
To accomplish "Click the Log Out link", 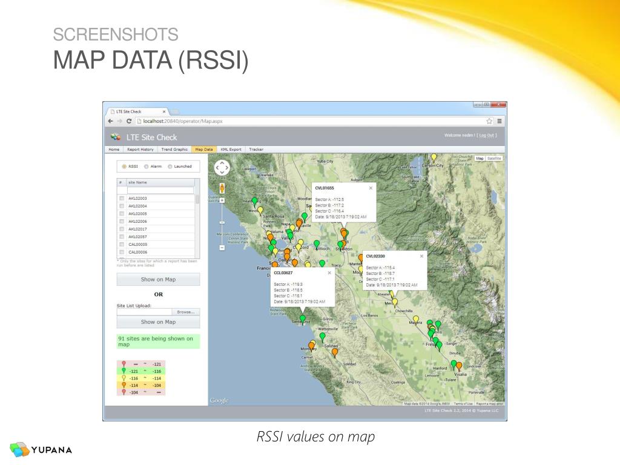I will click(486, 135).
